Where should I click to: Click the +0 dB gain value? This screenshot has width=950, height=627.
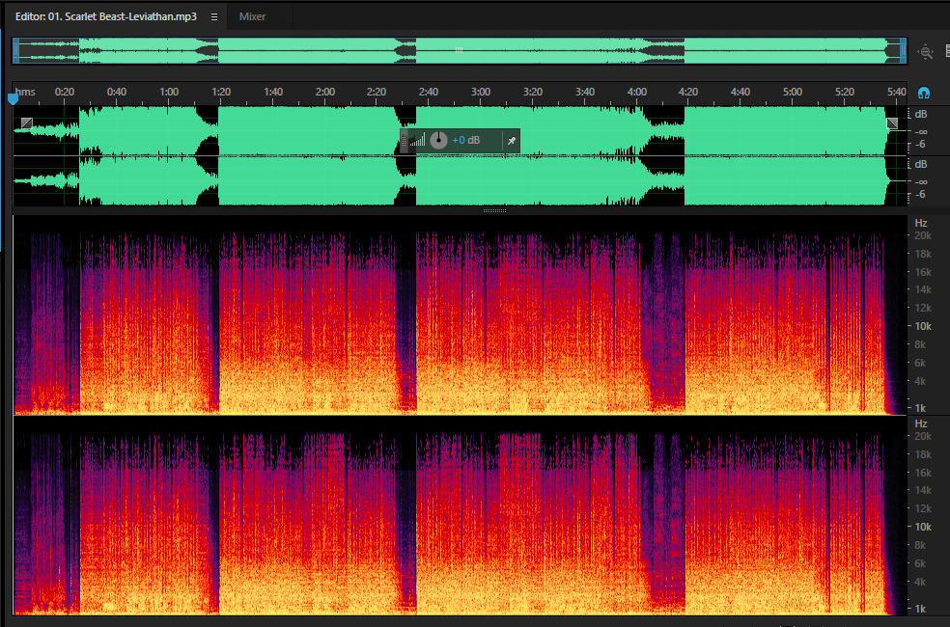pos(466,141)
